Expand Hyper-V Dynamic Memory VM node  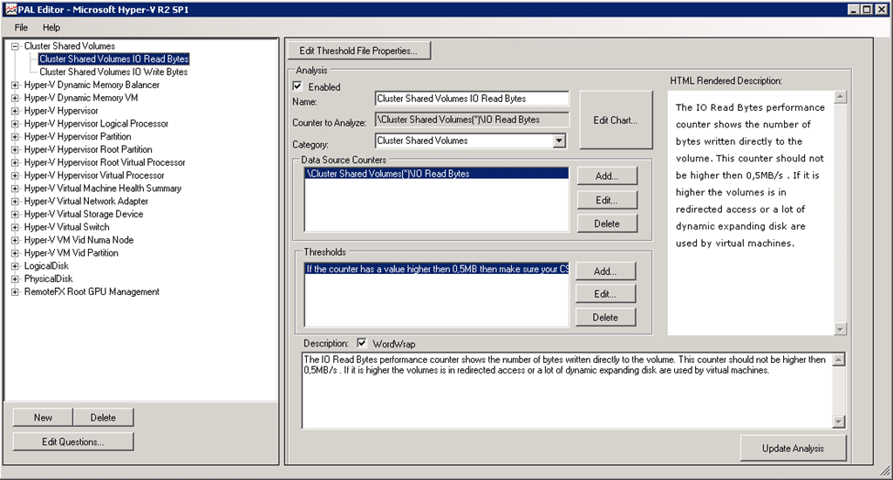tap(16, 98)
